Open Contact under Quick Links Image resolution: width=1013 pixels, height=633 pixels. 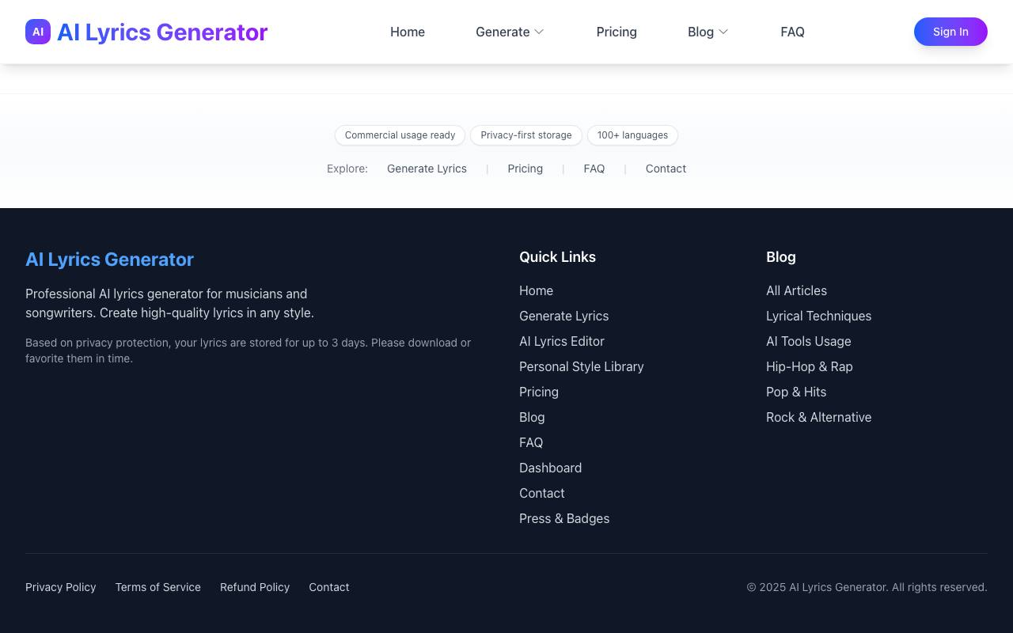point(541,493)
